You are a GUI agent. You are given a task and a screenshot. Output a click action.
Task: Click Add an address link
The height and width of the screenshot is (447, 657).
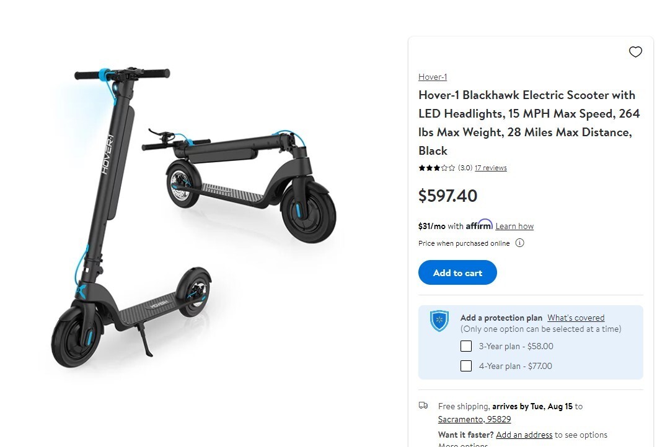tap(524, 435)
